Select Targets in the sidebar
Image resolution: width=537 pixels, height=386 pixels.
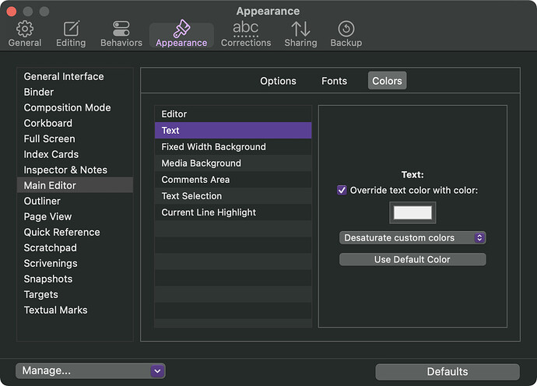[75, 294]
